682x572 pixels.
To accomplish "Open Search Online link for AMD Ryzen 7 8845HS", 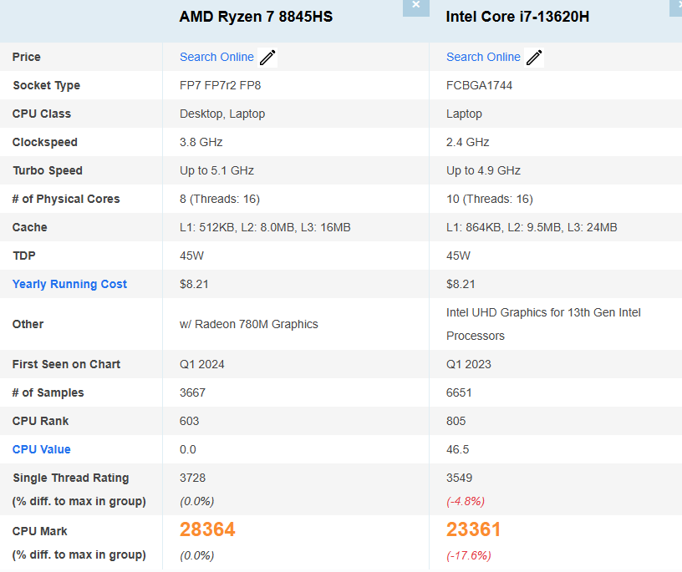I will point(216,57).
